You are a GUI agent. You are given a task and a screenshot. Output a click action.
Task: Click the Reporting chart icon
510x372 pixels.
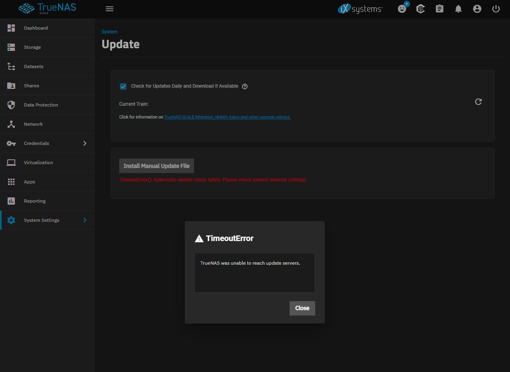click(11, 201)
